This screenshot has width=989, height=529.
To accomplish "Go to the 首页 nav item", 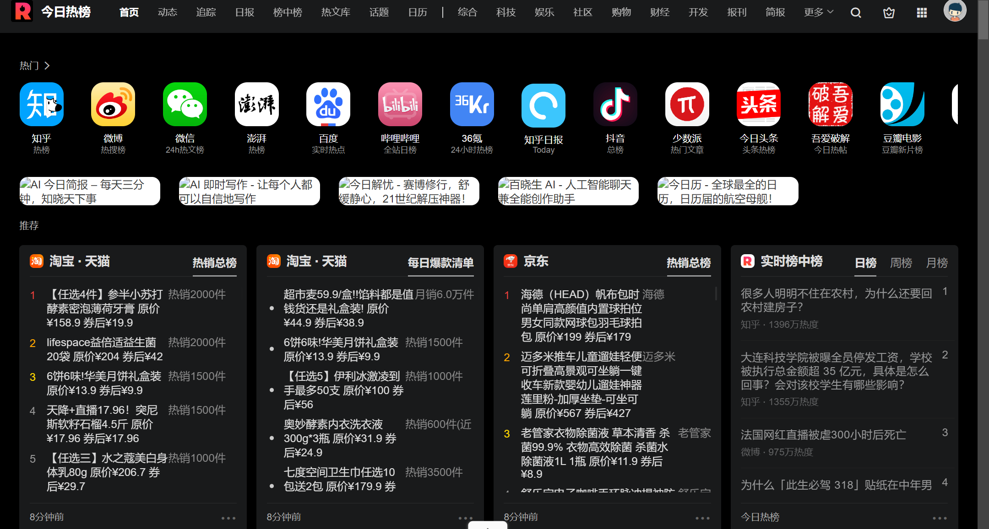I will tap(129, 12).
